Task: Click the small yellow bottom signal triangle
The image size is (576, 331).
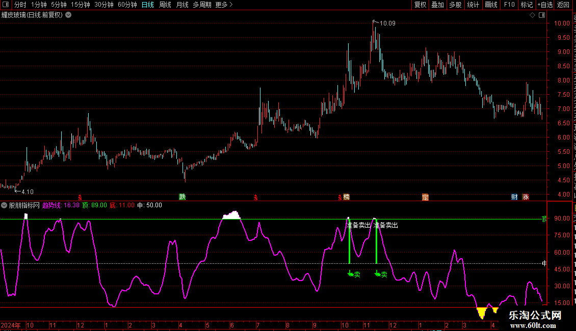Action: pos(495,310)
